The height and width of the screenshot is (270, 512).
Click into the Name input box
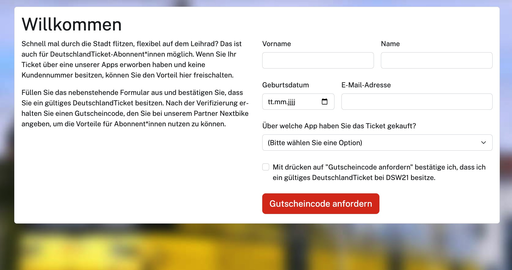[436, 60]
